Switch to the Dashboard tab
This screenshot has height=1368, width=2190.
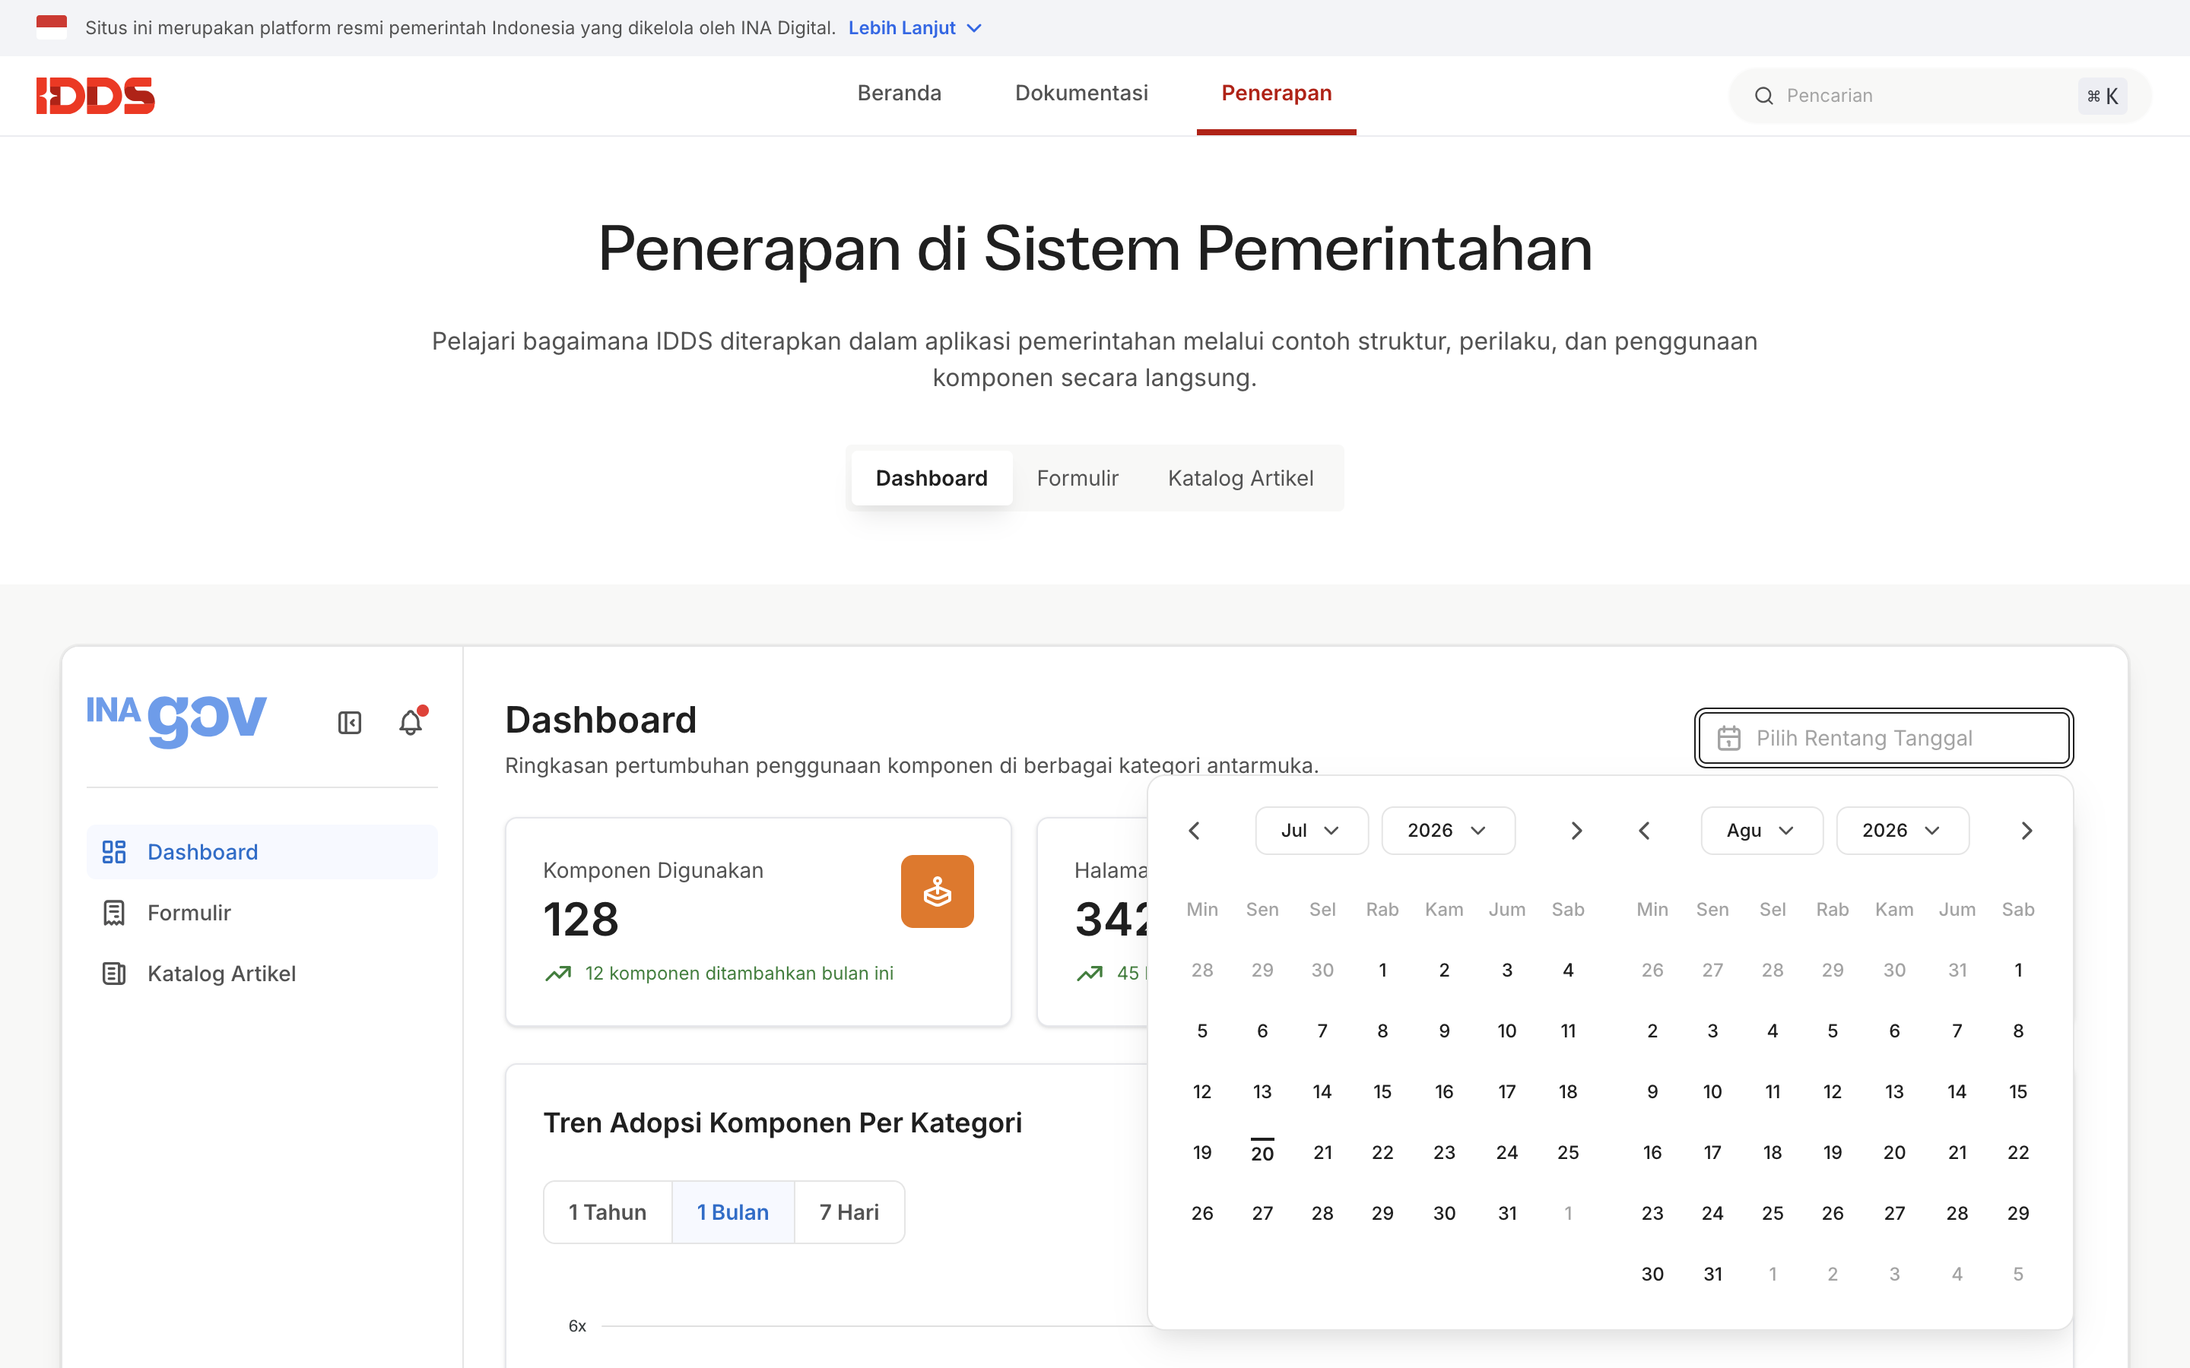(x=932, y=478)
